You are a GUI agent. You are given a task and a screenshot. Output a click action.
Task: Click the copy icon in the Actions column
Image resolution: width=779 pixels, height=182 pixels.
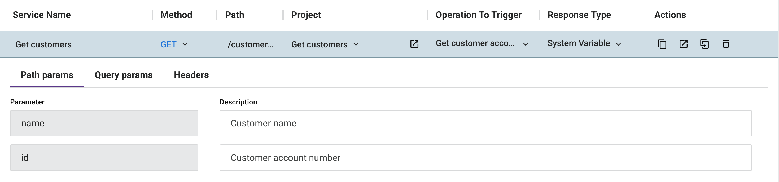point(662,44)
